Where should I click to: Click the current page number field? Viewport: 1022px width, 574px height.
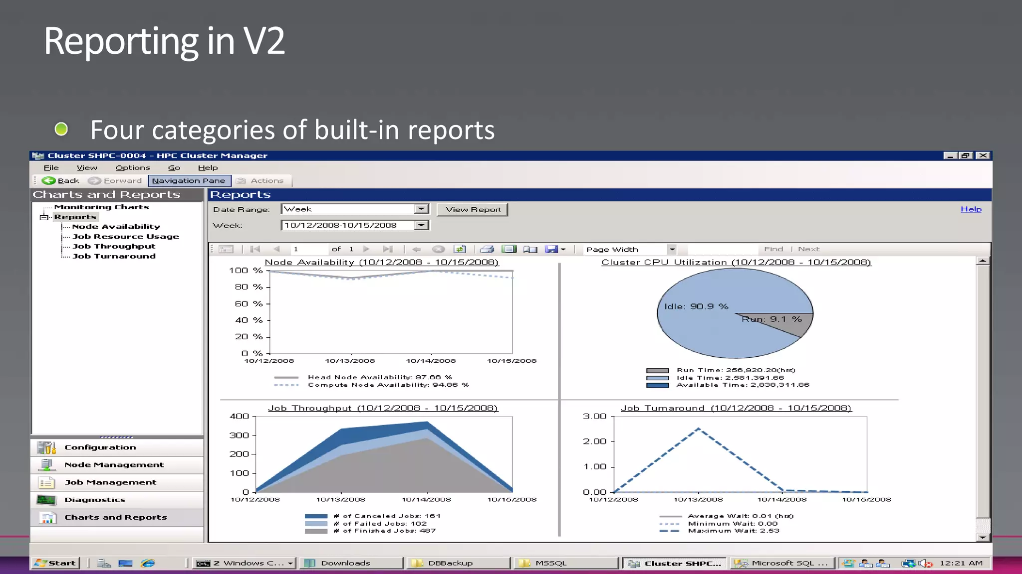coord(309,249)
